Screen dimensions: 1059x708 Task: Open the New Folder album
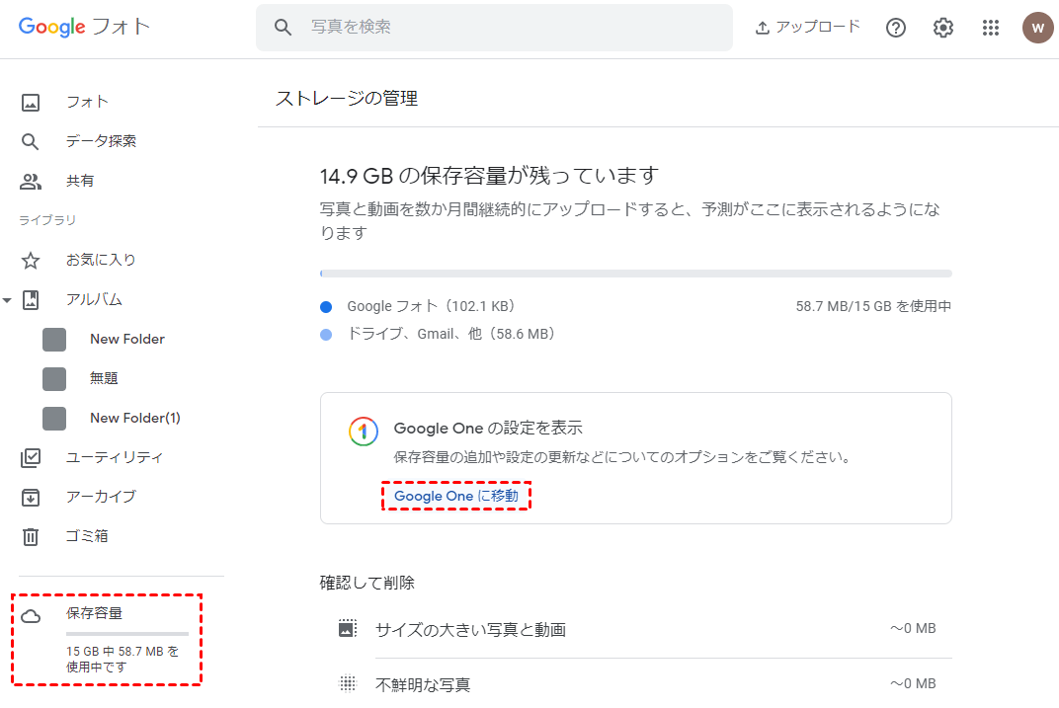pyautogui.click(x=126, y=339)
